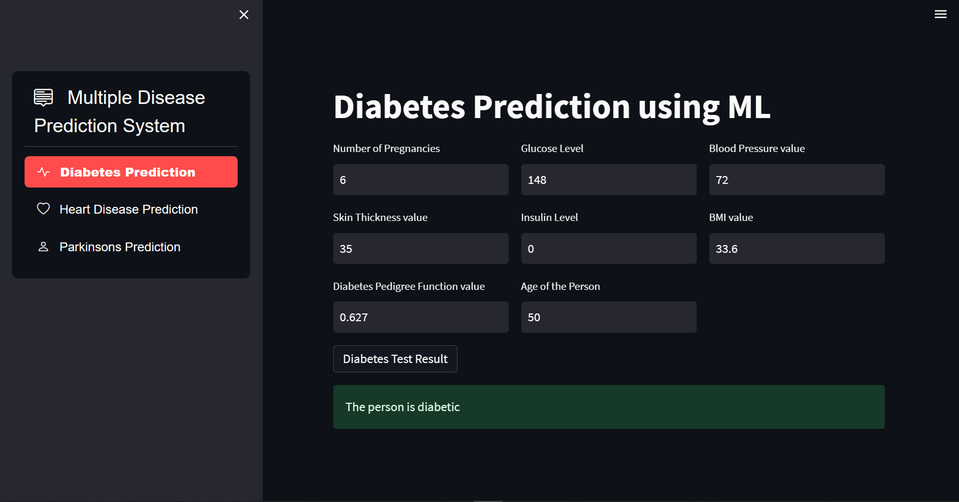Switch to Heart Disease Prediction page
The image size is (959, 502).
pos(128,209)
